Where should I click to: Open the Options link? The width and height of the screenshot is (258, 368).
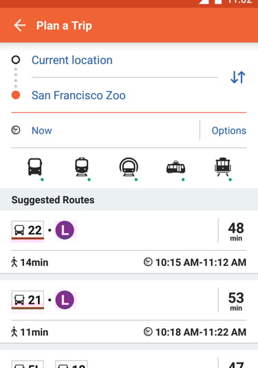(x=229, y=131)
